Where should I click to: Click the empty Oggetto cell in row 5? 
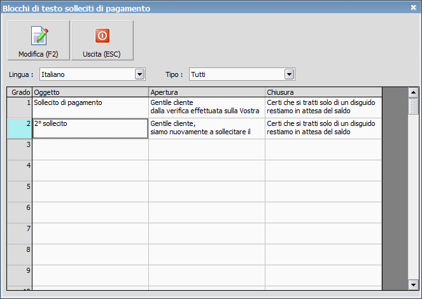tap(90, 191)
